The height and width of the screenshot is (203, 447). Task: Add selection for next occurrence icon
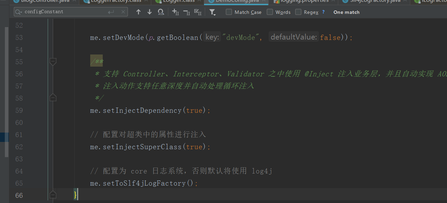click(x=175, y=12)
